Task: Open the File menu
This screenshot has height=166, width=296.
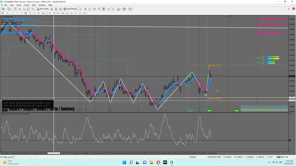Action: click(6, 5)
